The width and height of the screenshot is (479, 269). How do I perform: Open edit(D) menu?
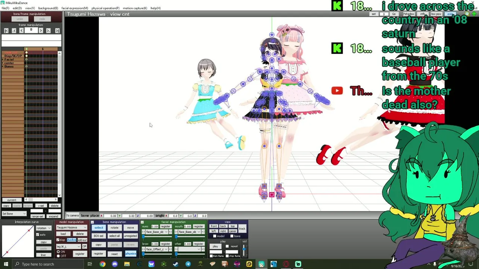tap(17, 8)
